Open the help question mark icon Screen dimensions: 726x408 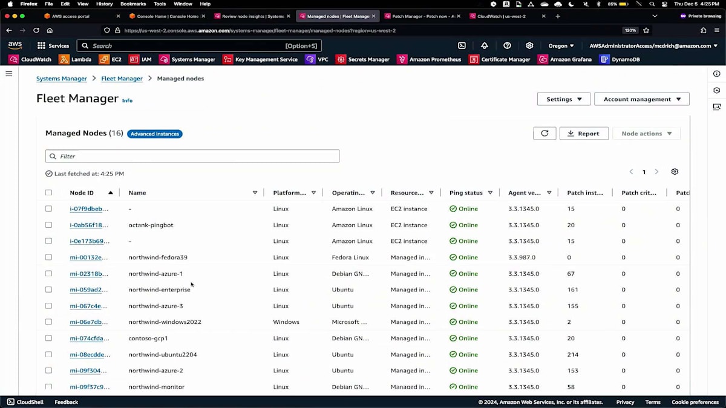(507, 45)
